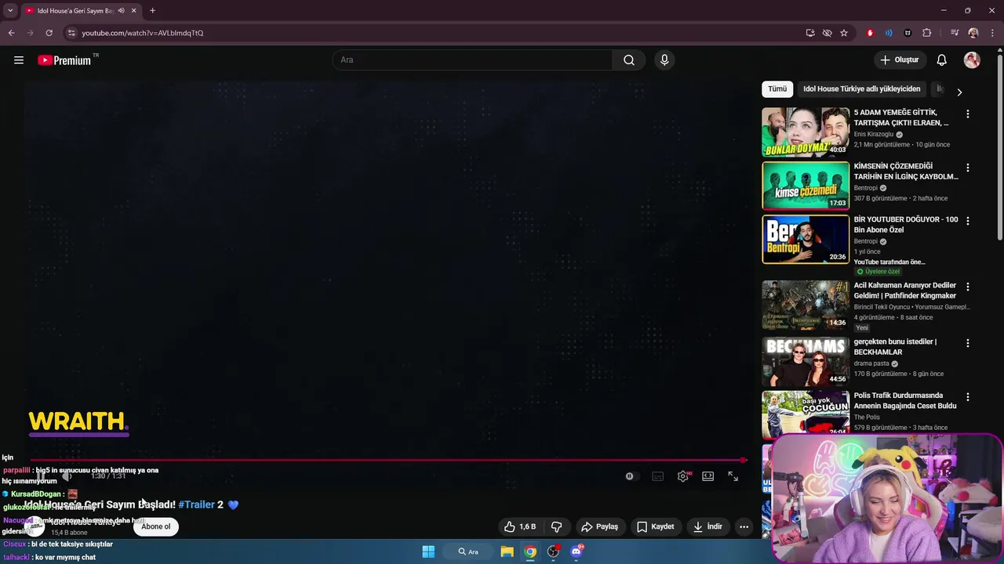
Task: Open the Chrome profile avatar
Action: pos(973,33)
